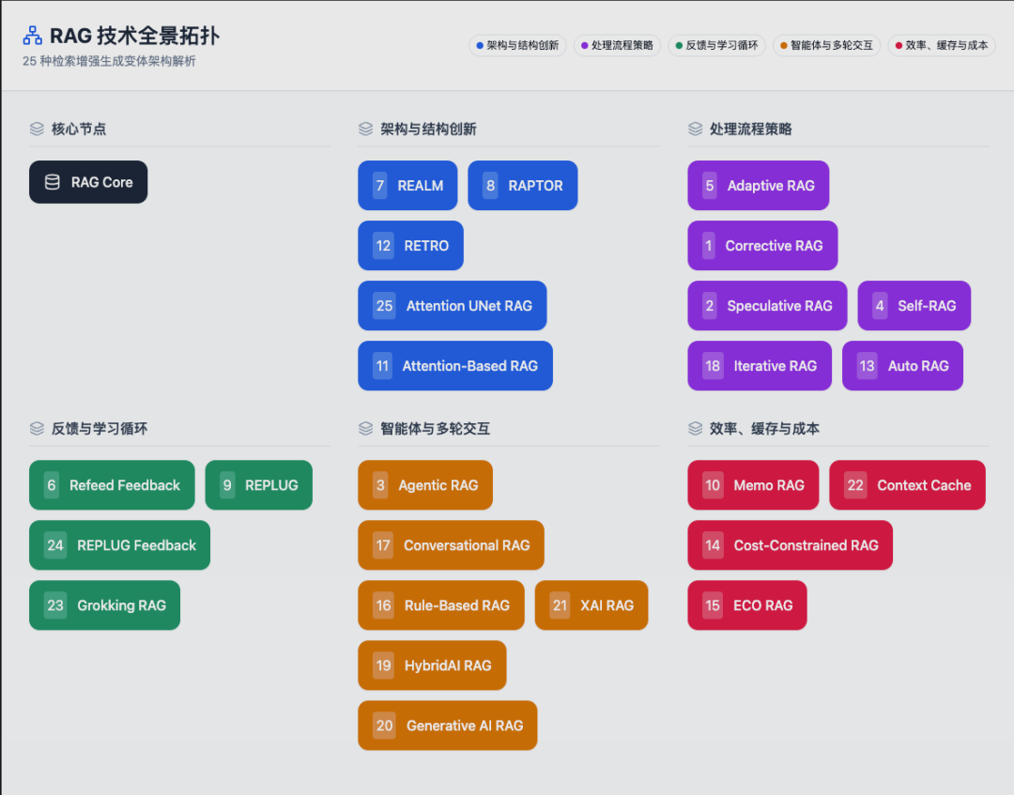Viewport: 1014px width, 795px height.
Task: Toggle the 效率、缓存与成本 legend filter
Action: coord(941,44)
